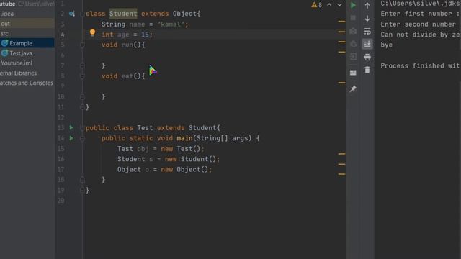Click run gutter arrow beside class Test
This screenshot has width=461, height=259.
[71, 127]
